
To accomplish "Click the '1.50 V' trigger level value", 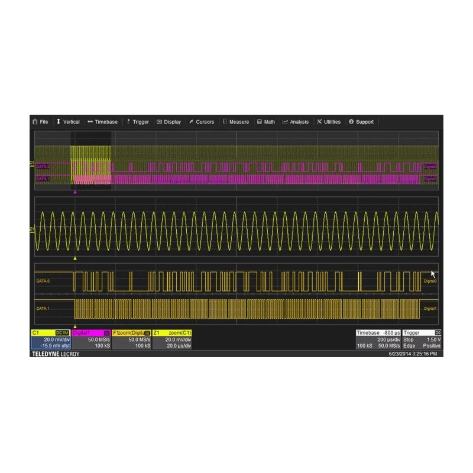I will [x=433, y=339].
